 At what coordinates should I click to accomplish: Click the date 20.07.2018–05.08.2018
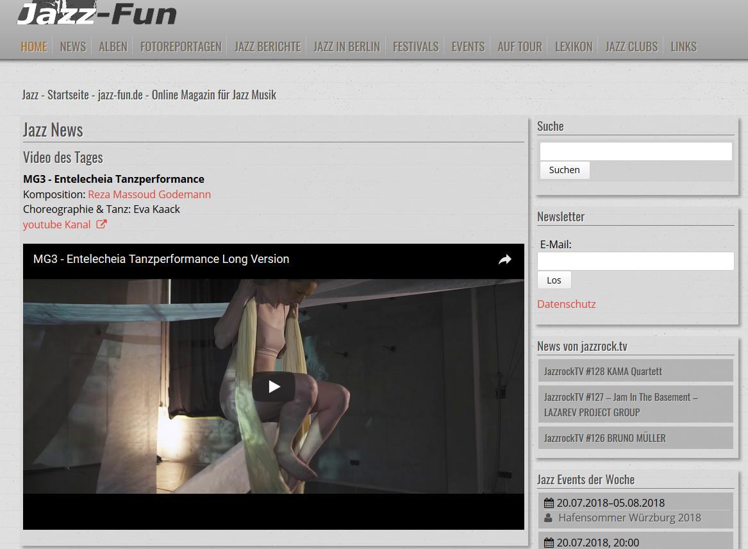point(611,503)
